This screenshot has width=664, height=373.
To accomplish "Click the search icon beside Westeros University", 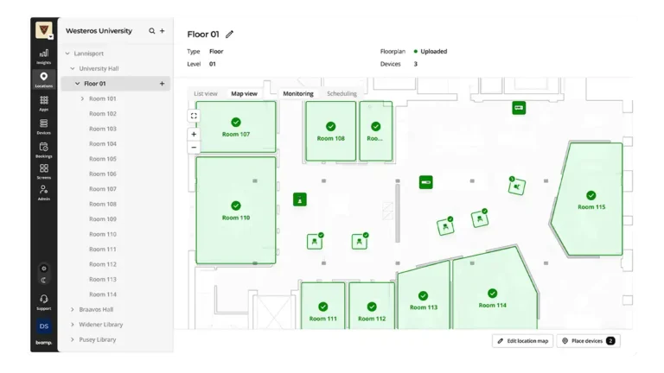I will [152, 31].
